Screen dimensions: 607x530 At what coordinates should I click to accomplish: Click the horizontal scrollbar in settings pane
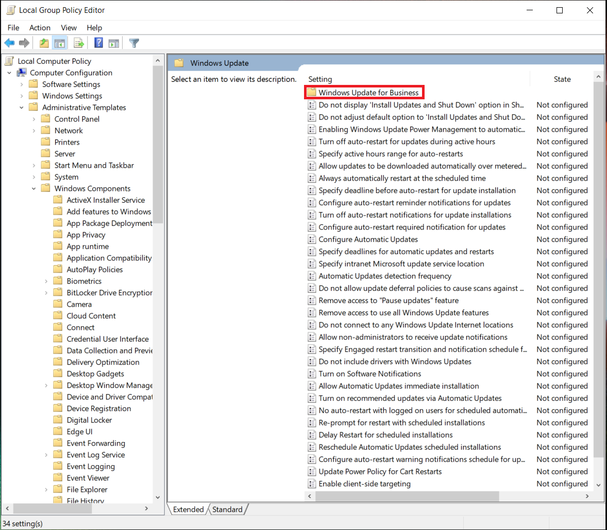(402, 496)
